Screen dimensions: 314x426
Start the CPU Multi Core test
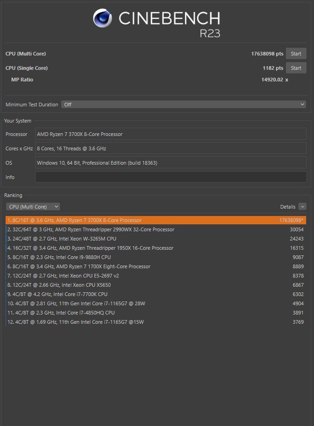296,54
